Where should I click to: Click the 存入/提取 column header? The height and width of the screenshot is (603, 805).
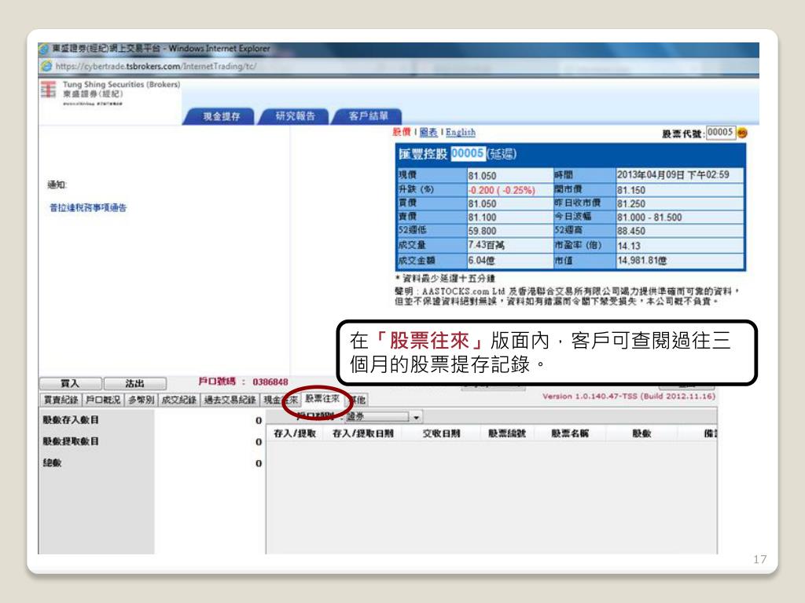[x=295, y=433]
